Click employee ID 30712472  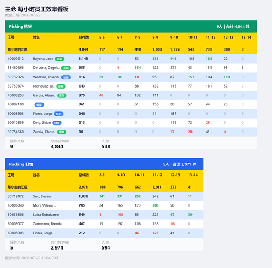point(16,196)
